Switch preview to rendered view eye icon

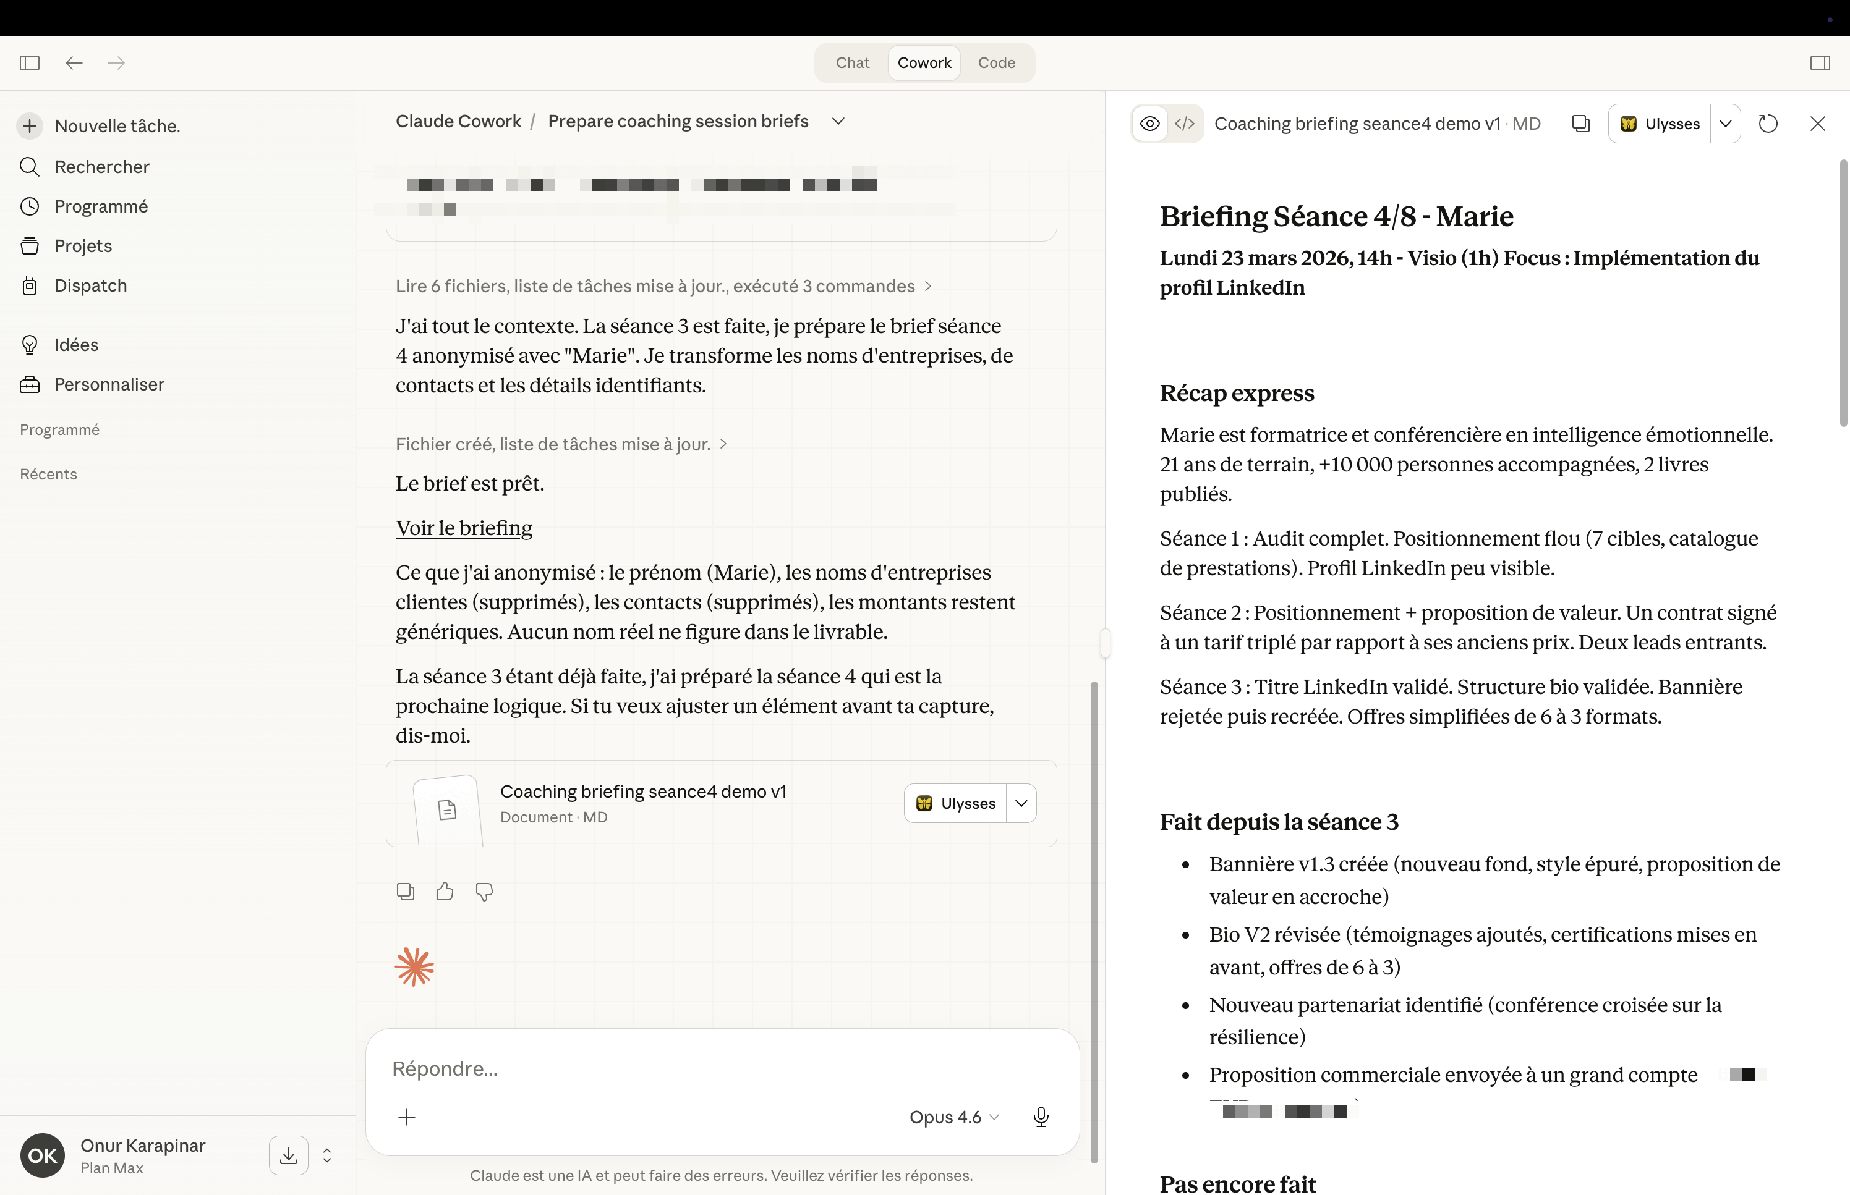(1151, 124)
